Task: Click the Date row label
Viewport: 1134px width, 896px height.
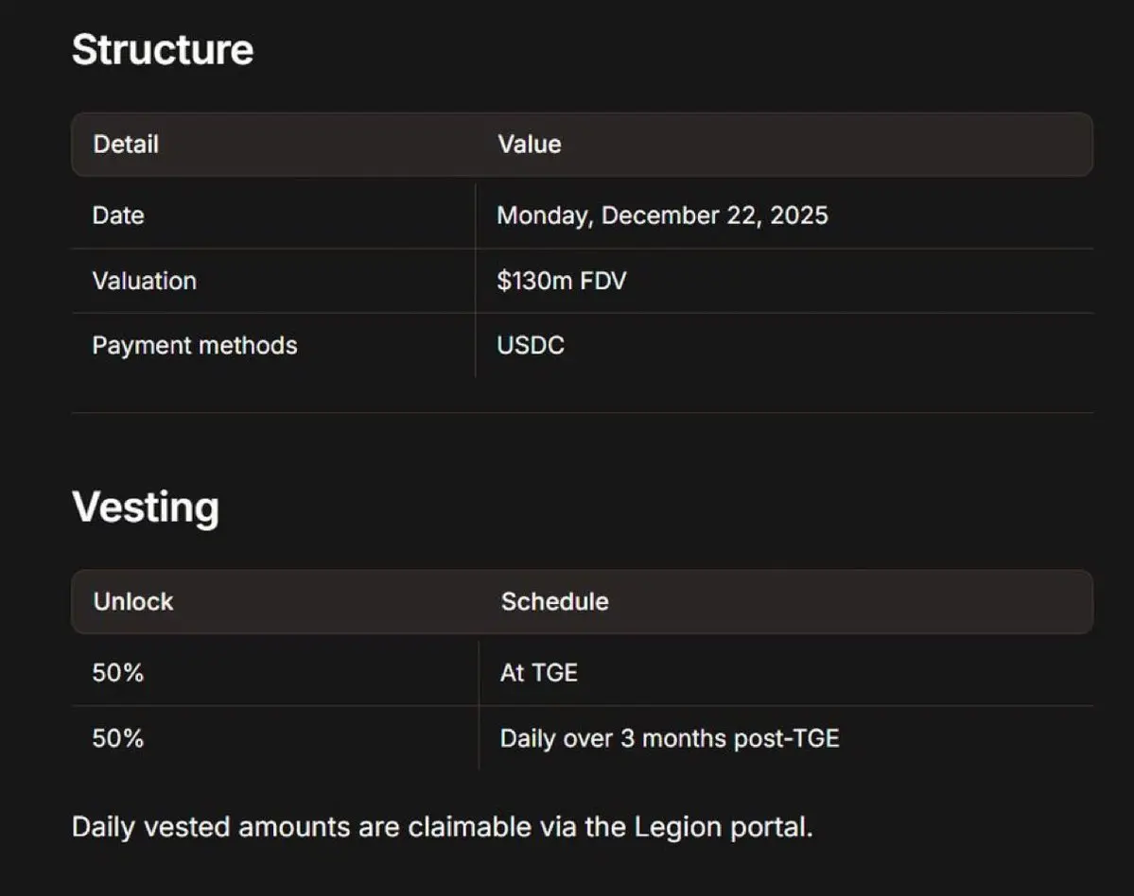Action: point(118,215)
